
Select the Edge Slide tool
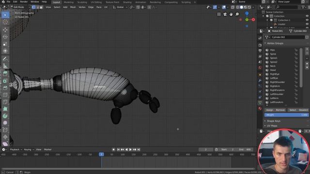(5, 130)
